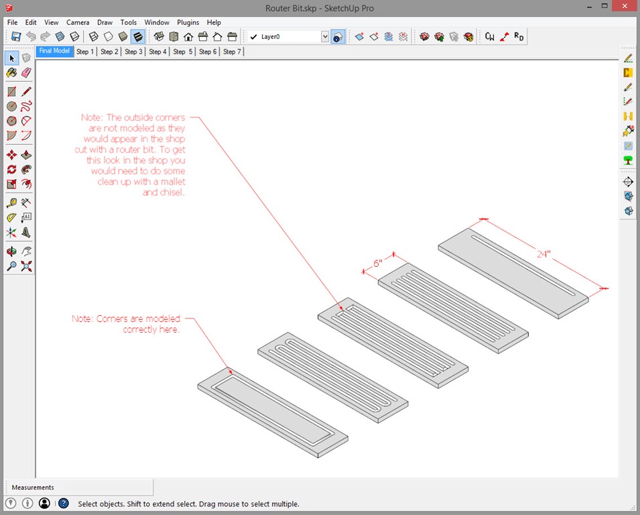Click the 24" dimension label
The width and height of the screenshot is (640, 515).
(543, 254)
